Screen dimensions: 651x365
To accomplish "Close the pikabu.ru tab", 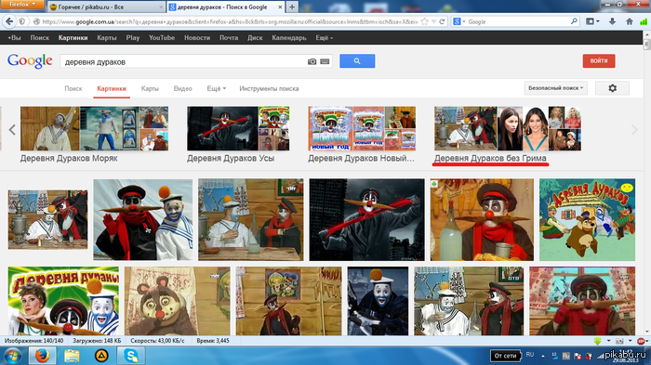I will [161, 7].
